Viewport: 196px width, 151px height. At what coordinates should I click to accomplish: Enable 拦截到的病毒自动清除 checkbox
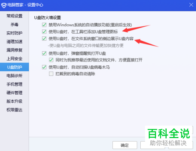[51, 74]
